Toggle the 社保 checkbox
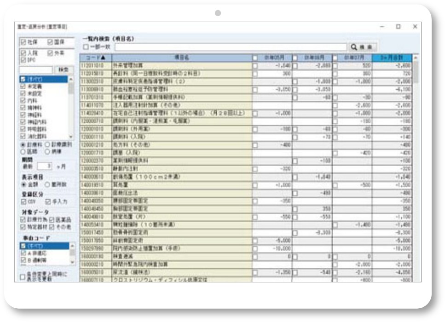This screenshot has height=322, width=445. pyautogui.click(x=23, y=42)
